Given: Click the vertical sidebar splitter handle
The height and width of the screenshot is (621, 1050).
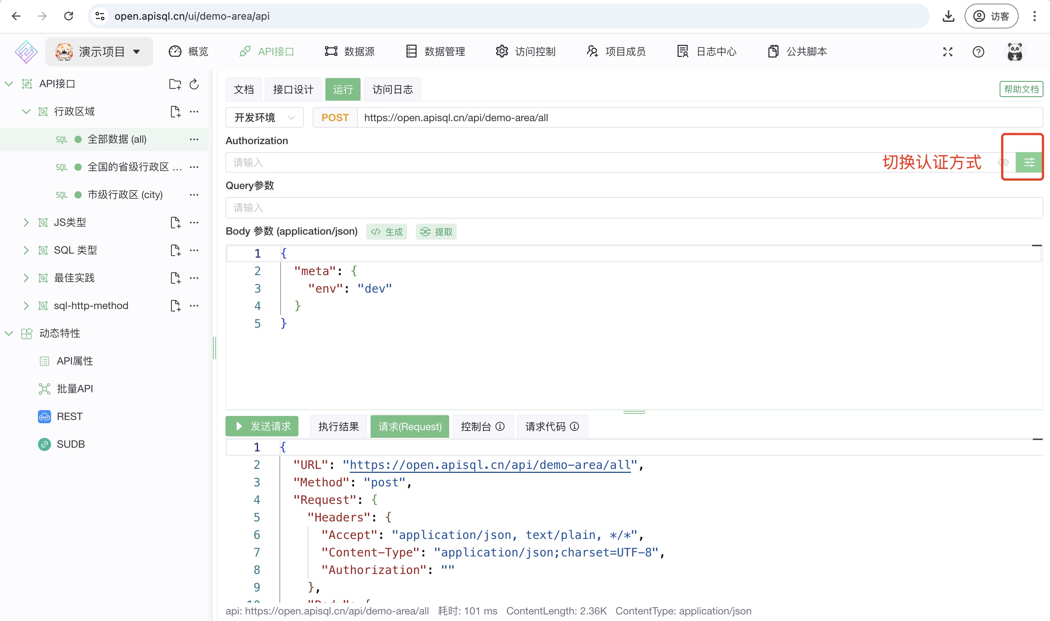Looking at the screenshot, I should click(x=215, y=348).
